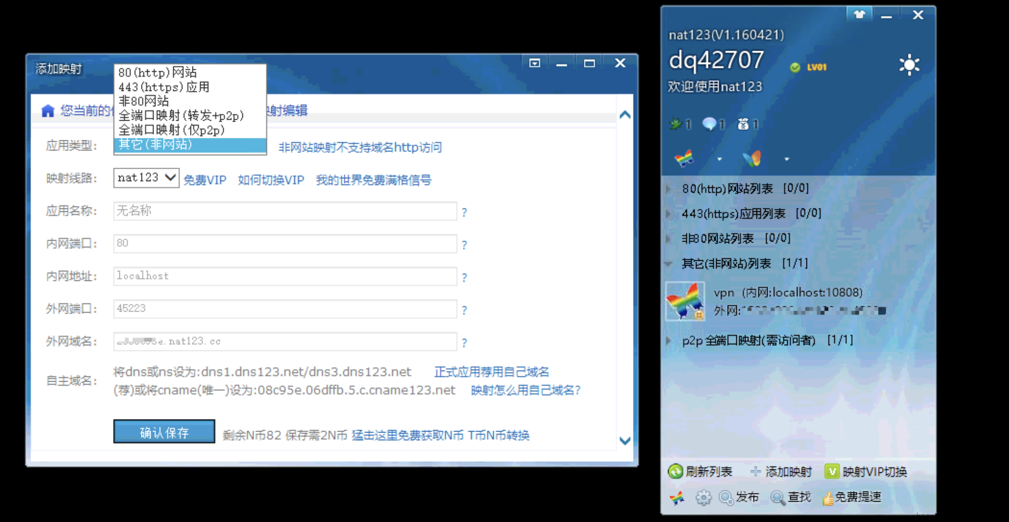Open 正式应用荐用自己域名 link
Screen dimensions: 1009x522
[x=491, y=372]
